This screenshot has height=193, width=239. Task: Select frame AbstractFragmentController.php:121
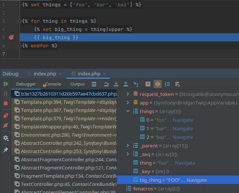tap(64, 168)
